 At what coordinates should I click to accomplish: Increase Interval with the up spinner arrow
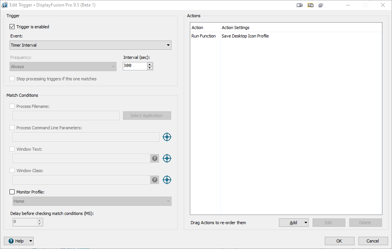pyautogui.click(x=150, y=64)
